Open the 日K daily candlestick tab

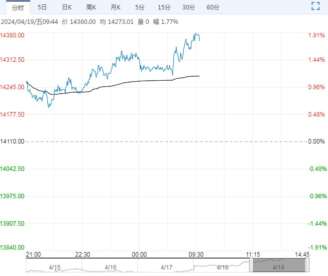point(67,7)
